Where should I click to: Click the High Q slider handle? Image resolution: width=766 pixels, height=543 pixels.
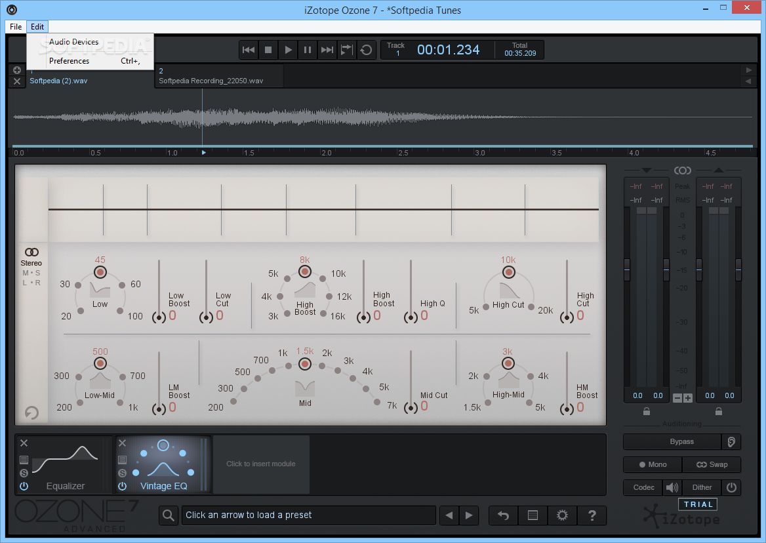(x=411, y=317)
